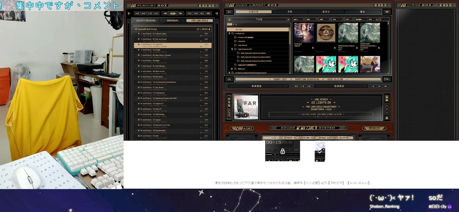Collapse the H:\Gaming platform Steam music node
This screenshot has width=459, height=212.
click(229, 72)
